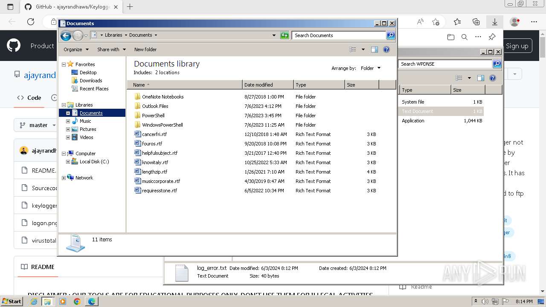Search downloads icon in Edge downloads panel
The image size is (546, 307).
pos(465,37)
